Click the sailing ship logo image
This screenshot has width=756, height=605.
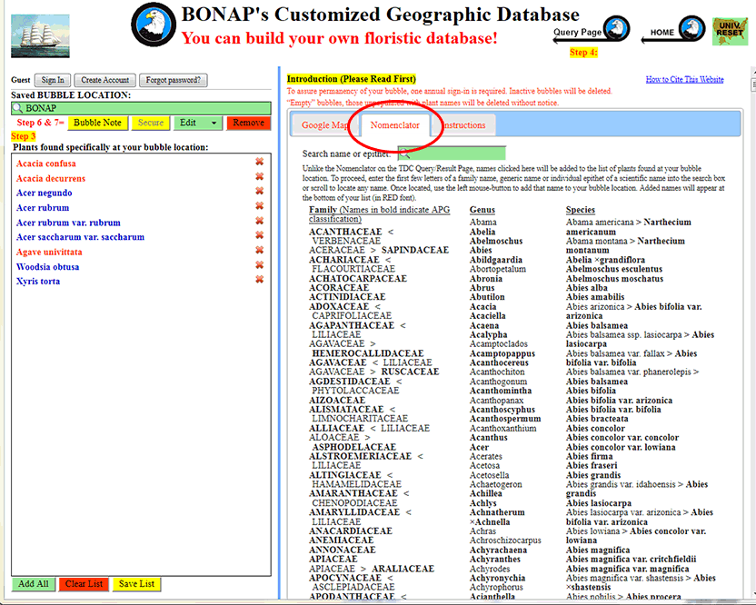40,36
